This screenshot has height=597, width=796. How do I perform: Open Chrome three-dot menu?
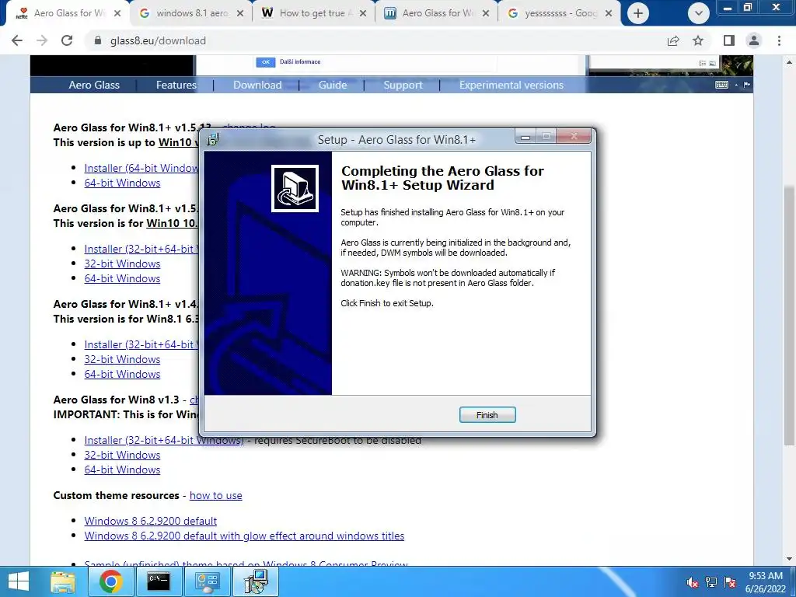[x=779, y=40]
